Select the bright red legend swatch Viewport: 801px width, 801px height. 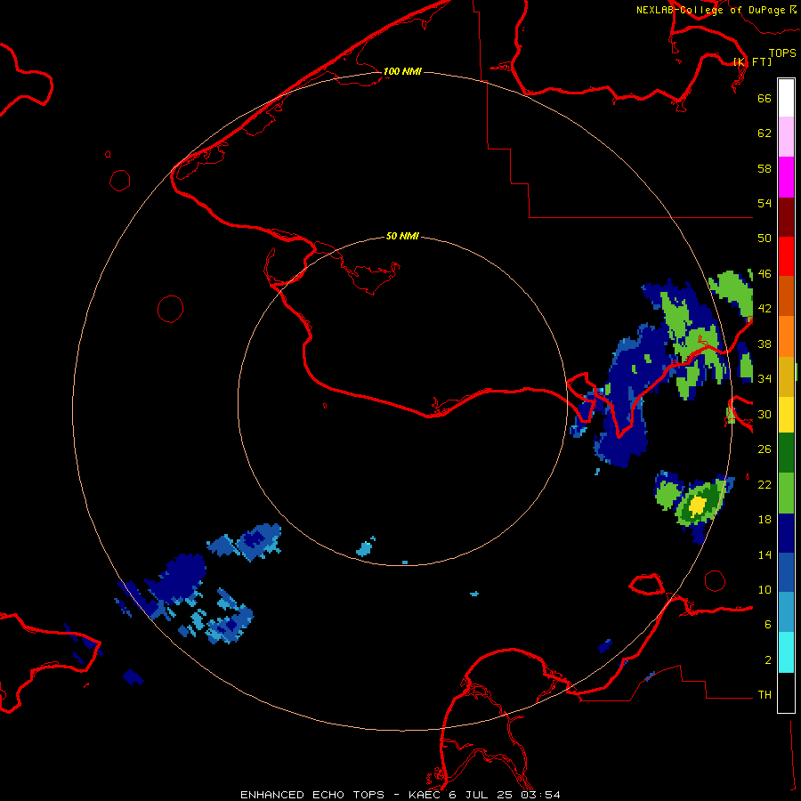(786, 256)
